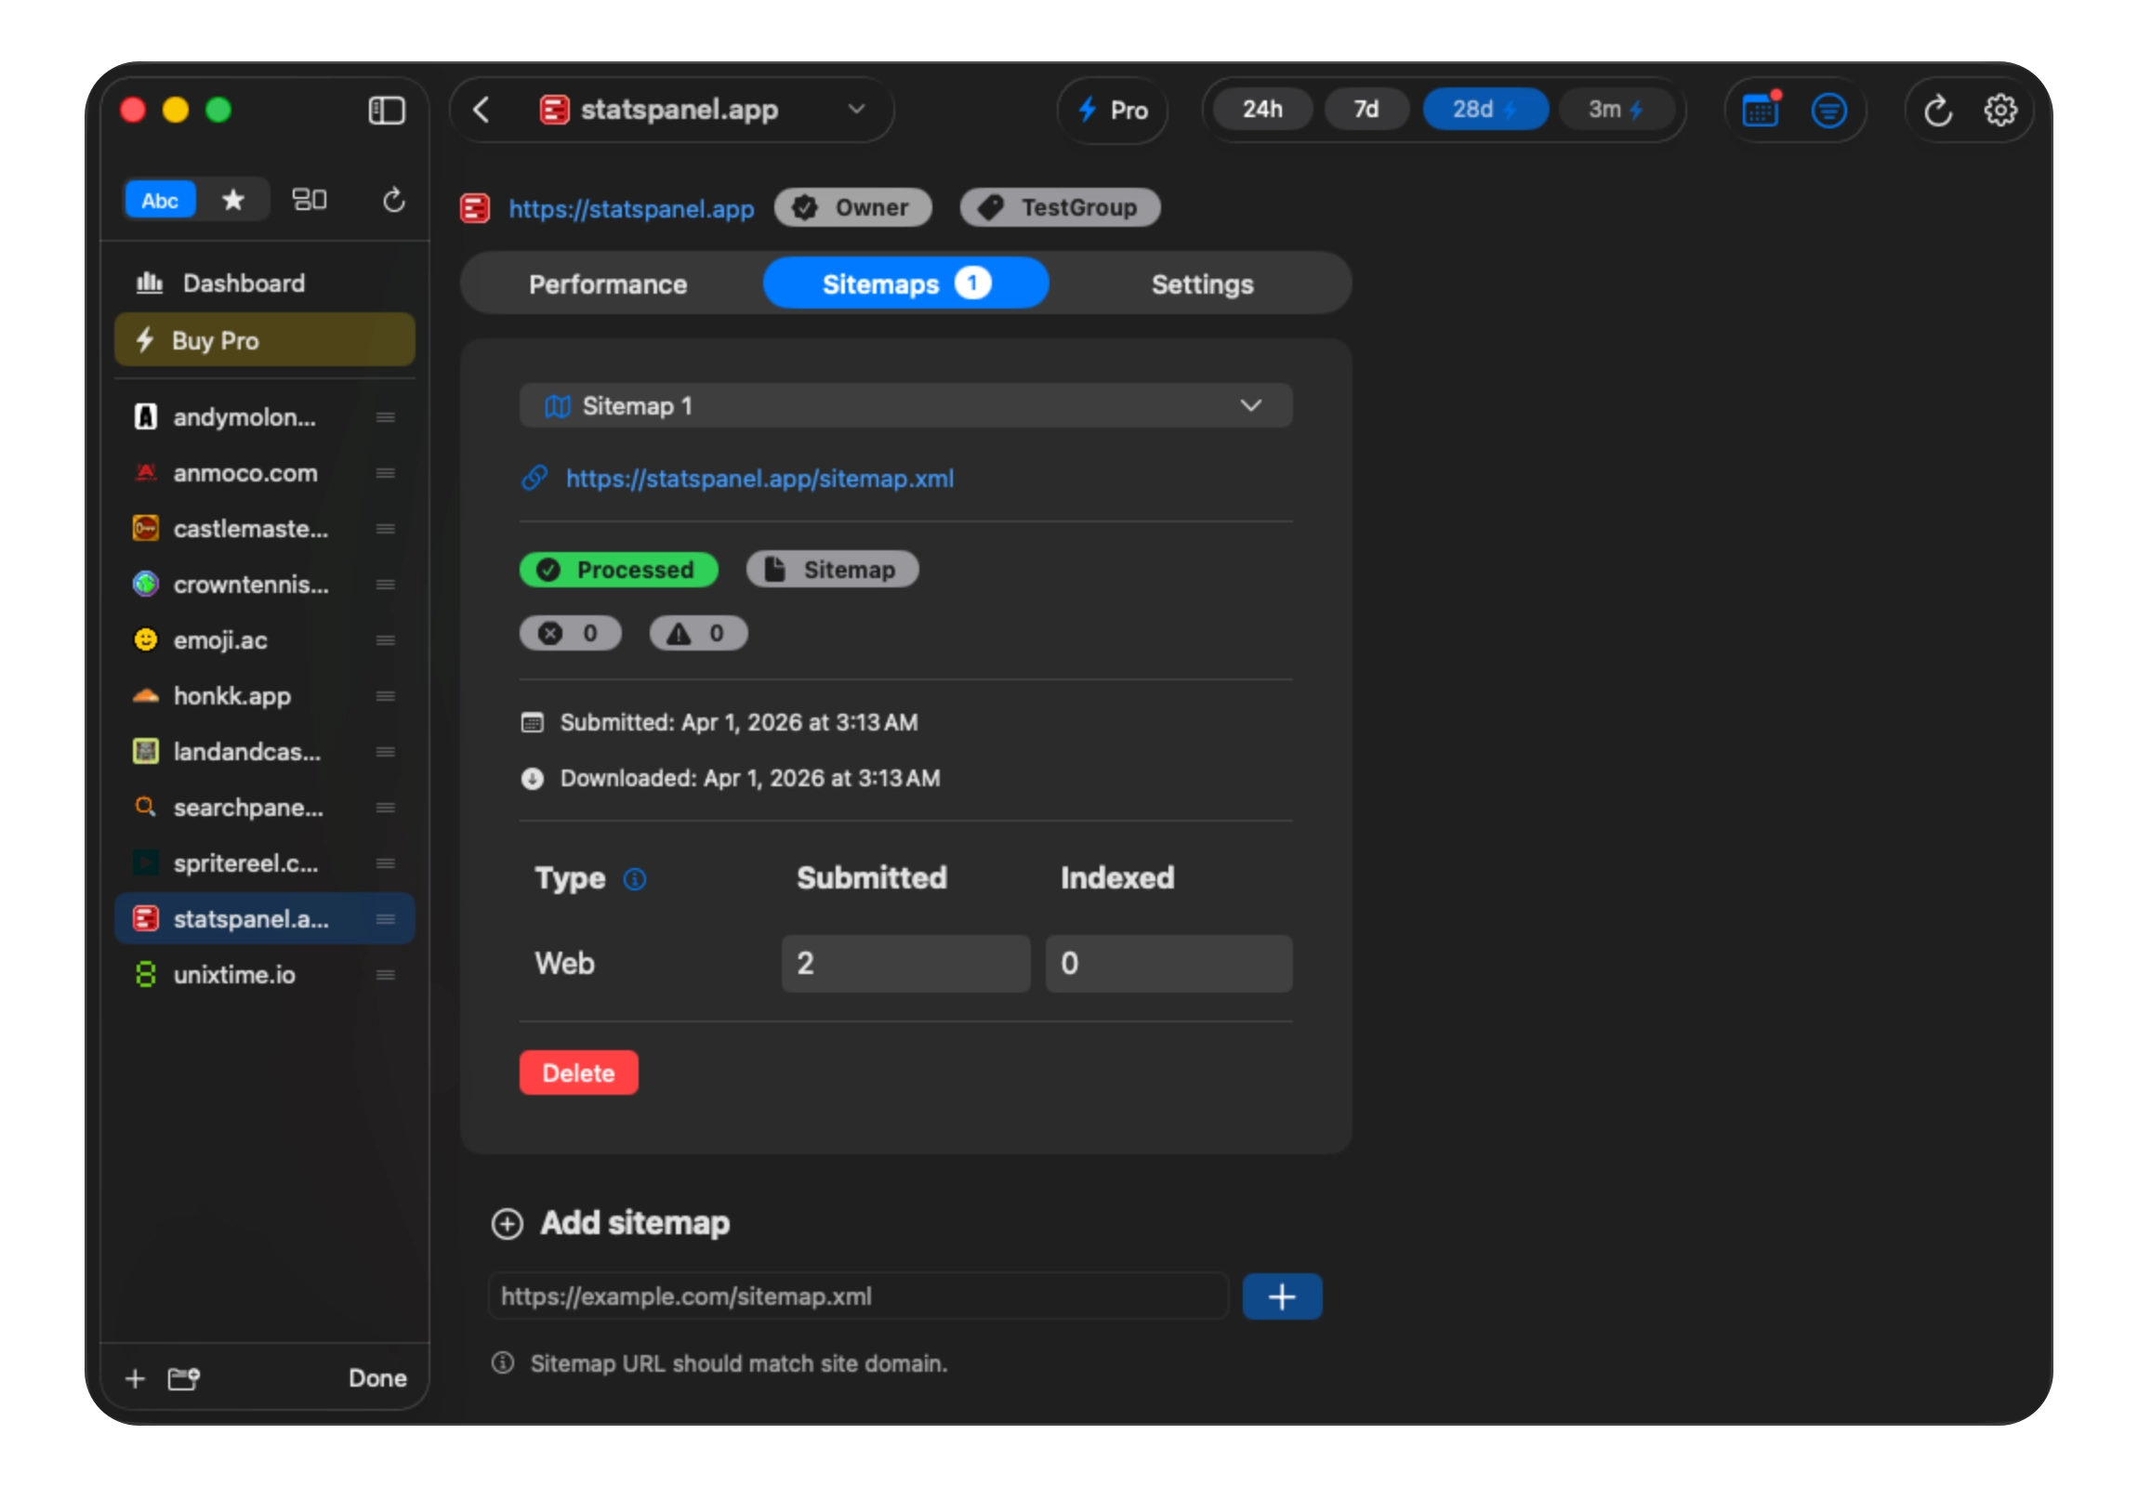Open the statspanel.app site switcher dropdown
Image resolution: width=2138 pixels, height=1487 pixels.
pyautogui.click(x=856, y=109)
